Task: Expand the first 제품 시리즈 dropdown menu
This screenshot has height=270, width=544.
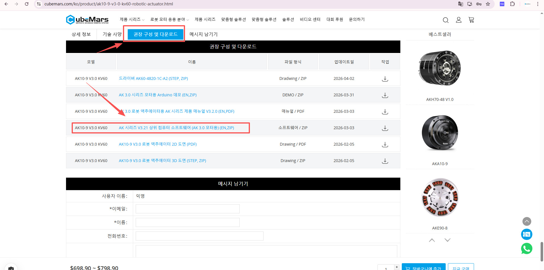Action: [x=132, y=20]
